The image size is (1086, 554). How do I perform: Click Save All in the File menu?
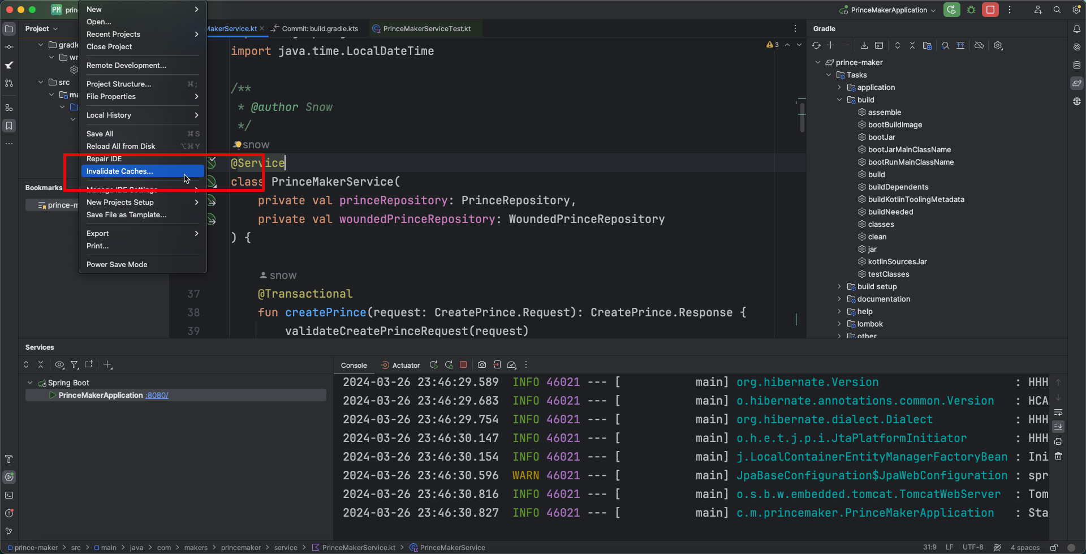(141, 134)
